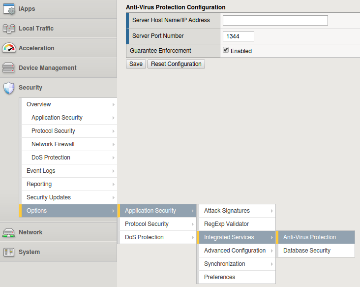Click the Network router icon
Image resolution: width=360 pixels, height=287 pixels.
9,232
